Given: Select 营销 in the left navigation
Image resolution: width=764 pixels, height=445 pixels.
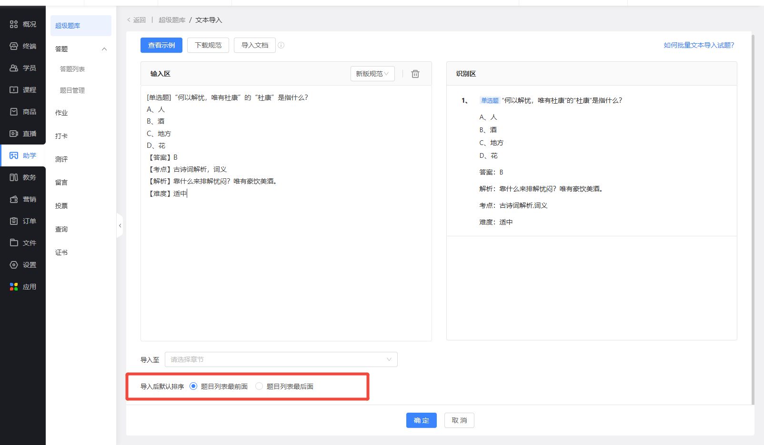Looking at the screenshot, I should click(x=23, y=199).
